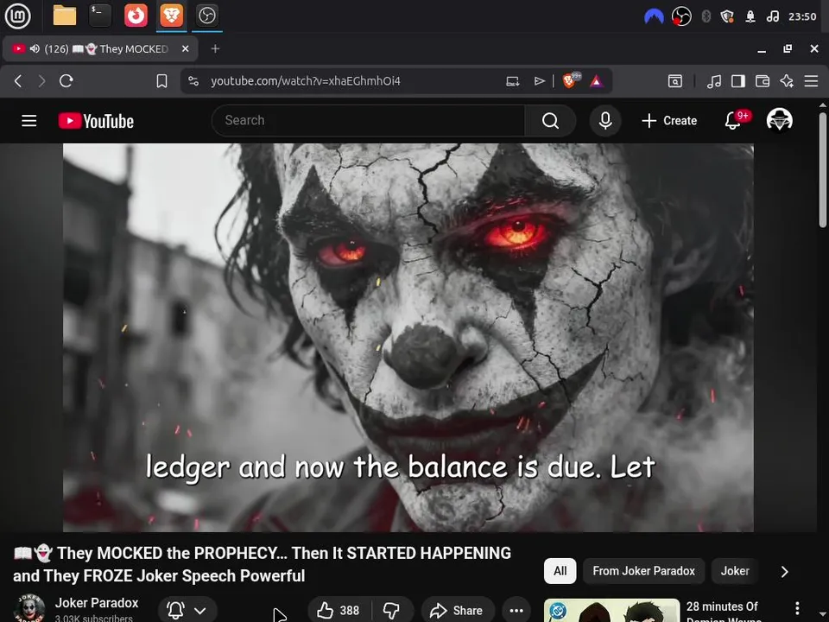Viewport: 829px width, 622px height.
Task: Mute the tab using the speaker icon
Action: coord(35,48)
